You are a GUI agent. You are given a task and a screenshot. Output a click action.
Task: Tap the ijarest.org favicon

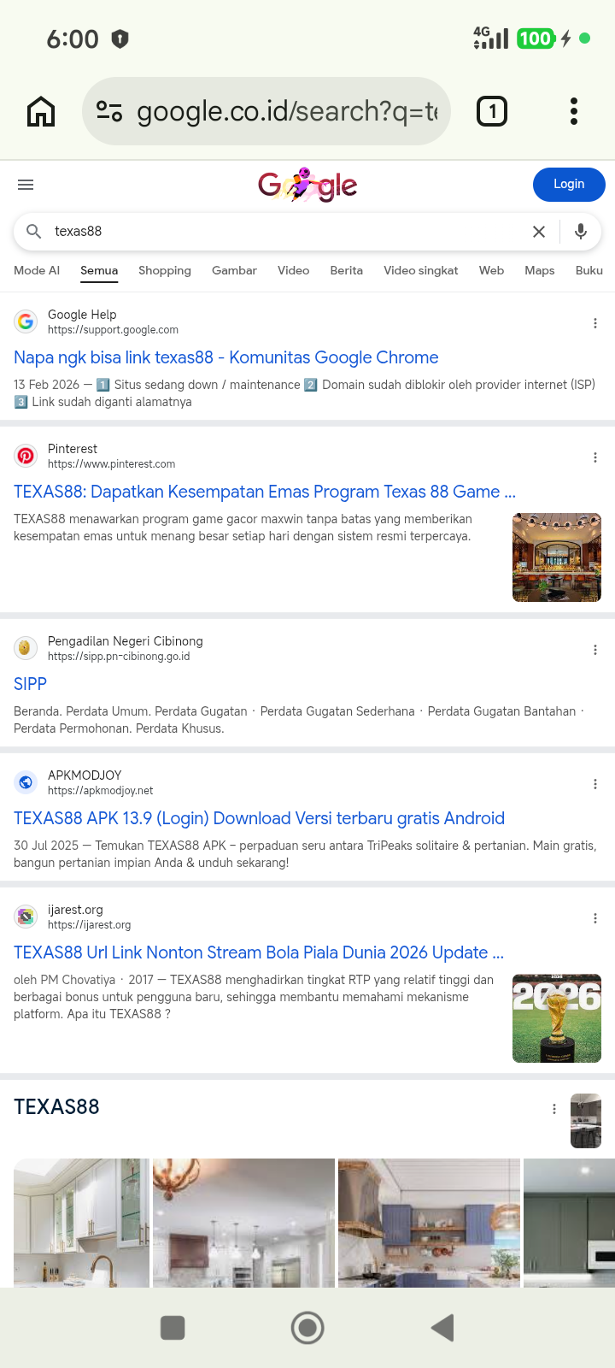click(26, 917)
